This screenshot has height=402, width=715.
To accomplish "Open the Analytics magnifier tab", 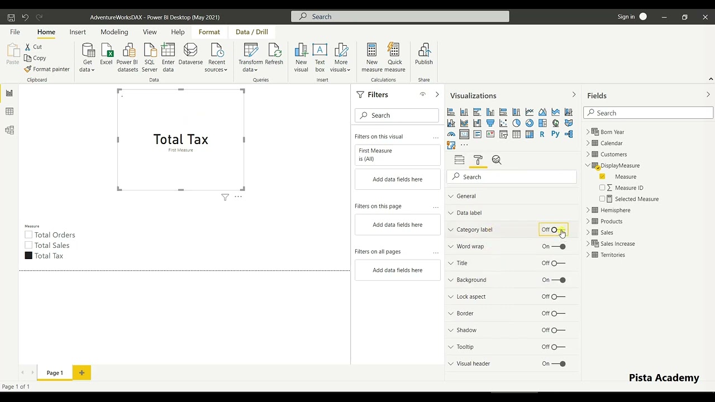I will tap(497, 160).
